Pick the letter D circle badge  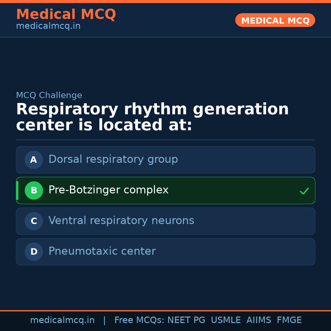(34, 252)
